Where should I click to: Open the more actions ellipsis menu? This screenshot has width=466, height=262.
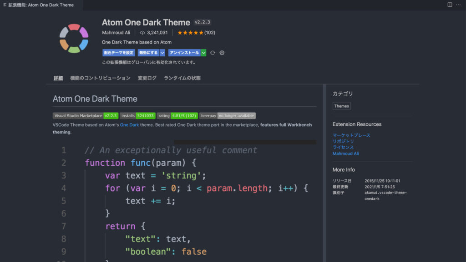[x=459, y=5]
